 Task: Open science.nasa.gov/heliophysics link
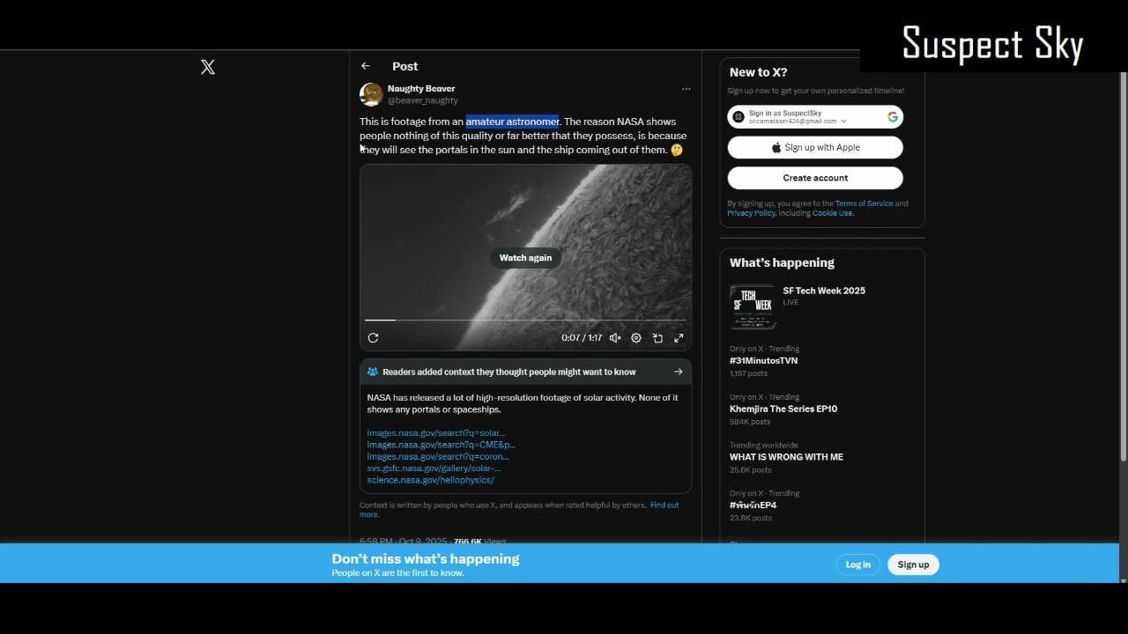tap(431, 480)
